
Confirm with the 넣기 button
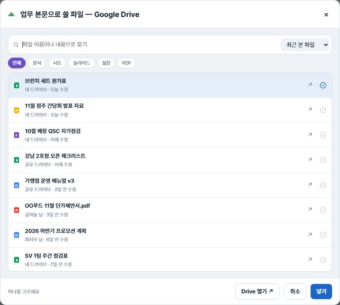pos(321,291)
